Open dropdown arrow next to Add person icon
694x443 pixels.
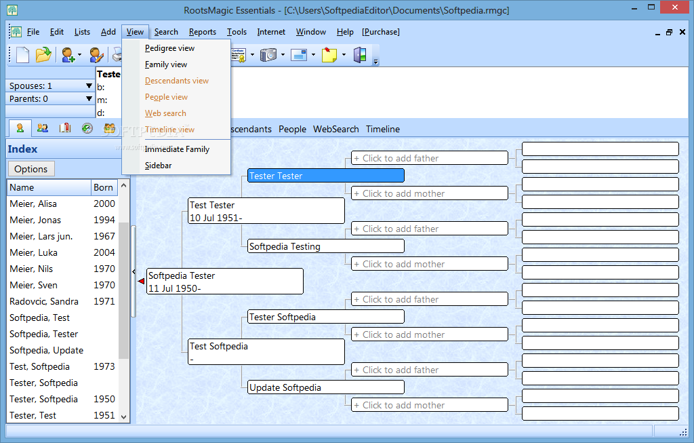pos(80,55)
